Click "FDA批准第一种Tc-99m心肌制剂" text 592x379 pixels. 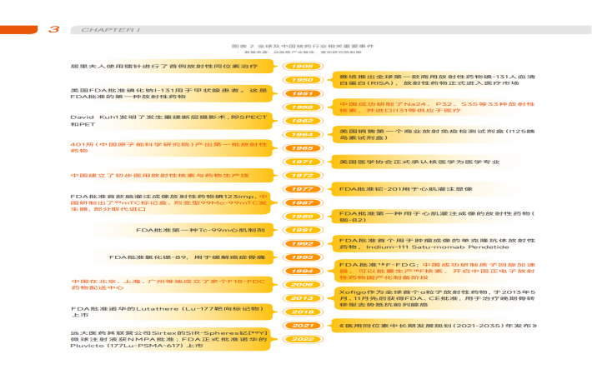point(200,230)
